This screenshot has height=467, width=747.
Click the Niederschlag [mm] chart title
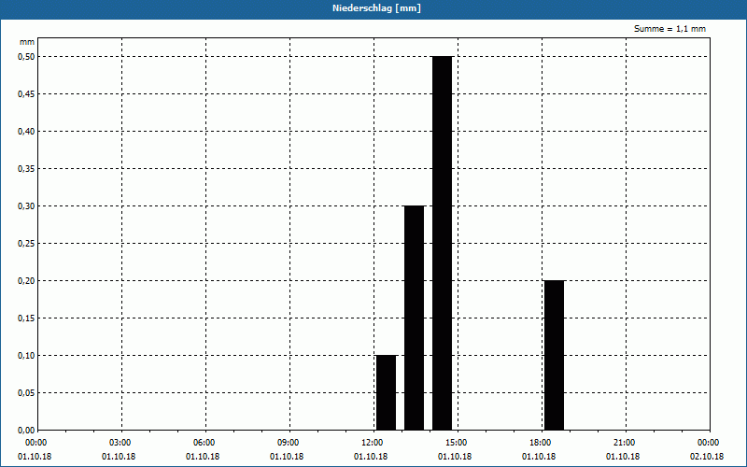coord(376,8)
